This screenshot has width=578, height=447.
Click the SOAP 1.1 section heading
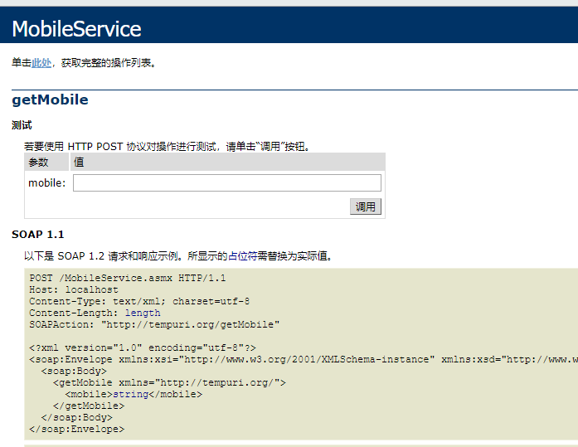[x=37, y=235]
